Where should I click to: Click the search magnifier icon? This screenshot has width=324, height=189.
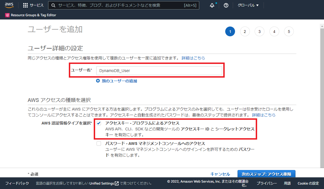53,5
